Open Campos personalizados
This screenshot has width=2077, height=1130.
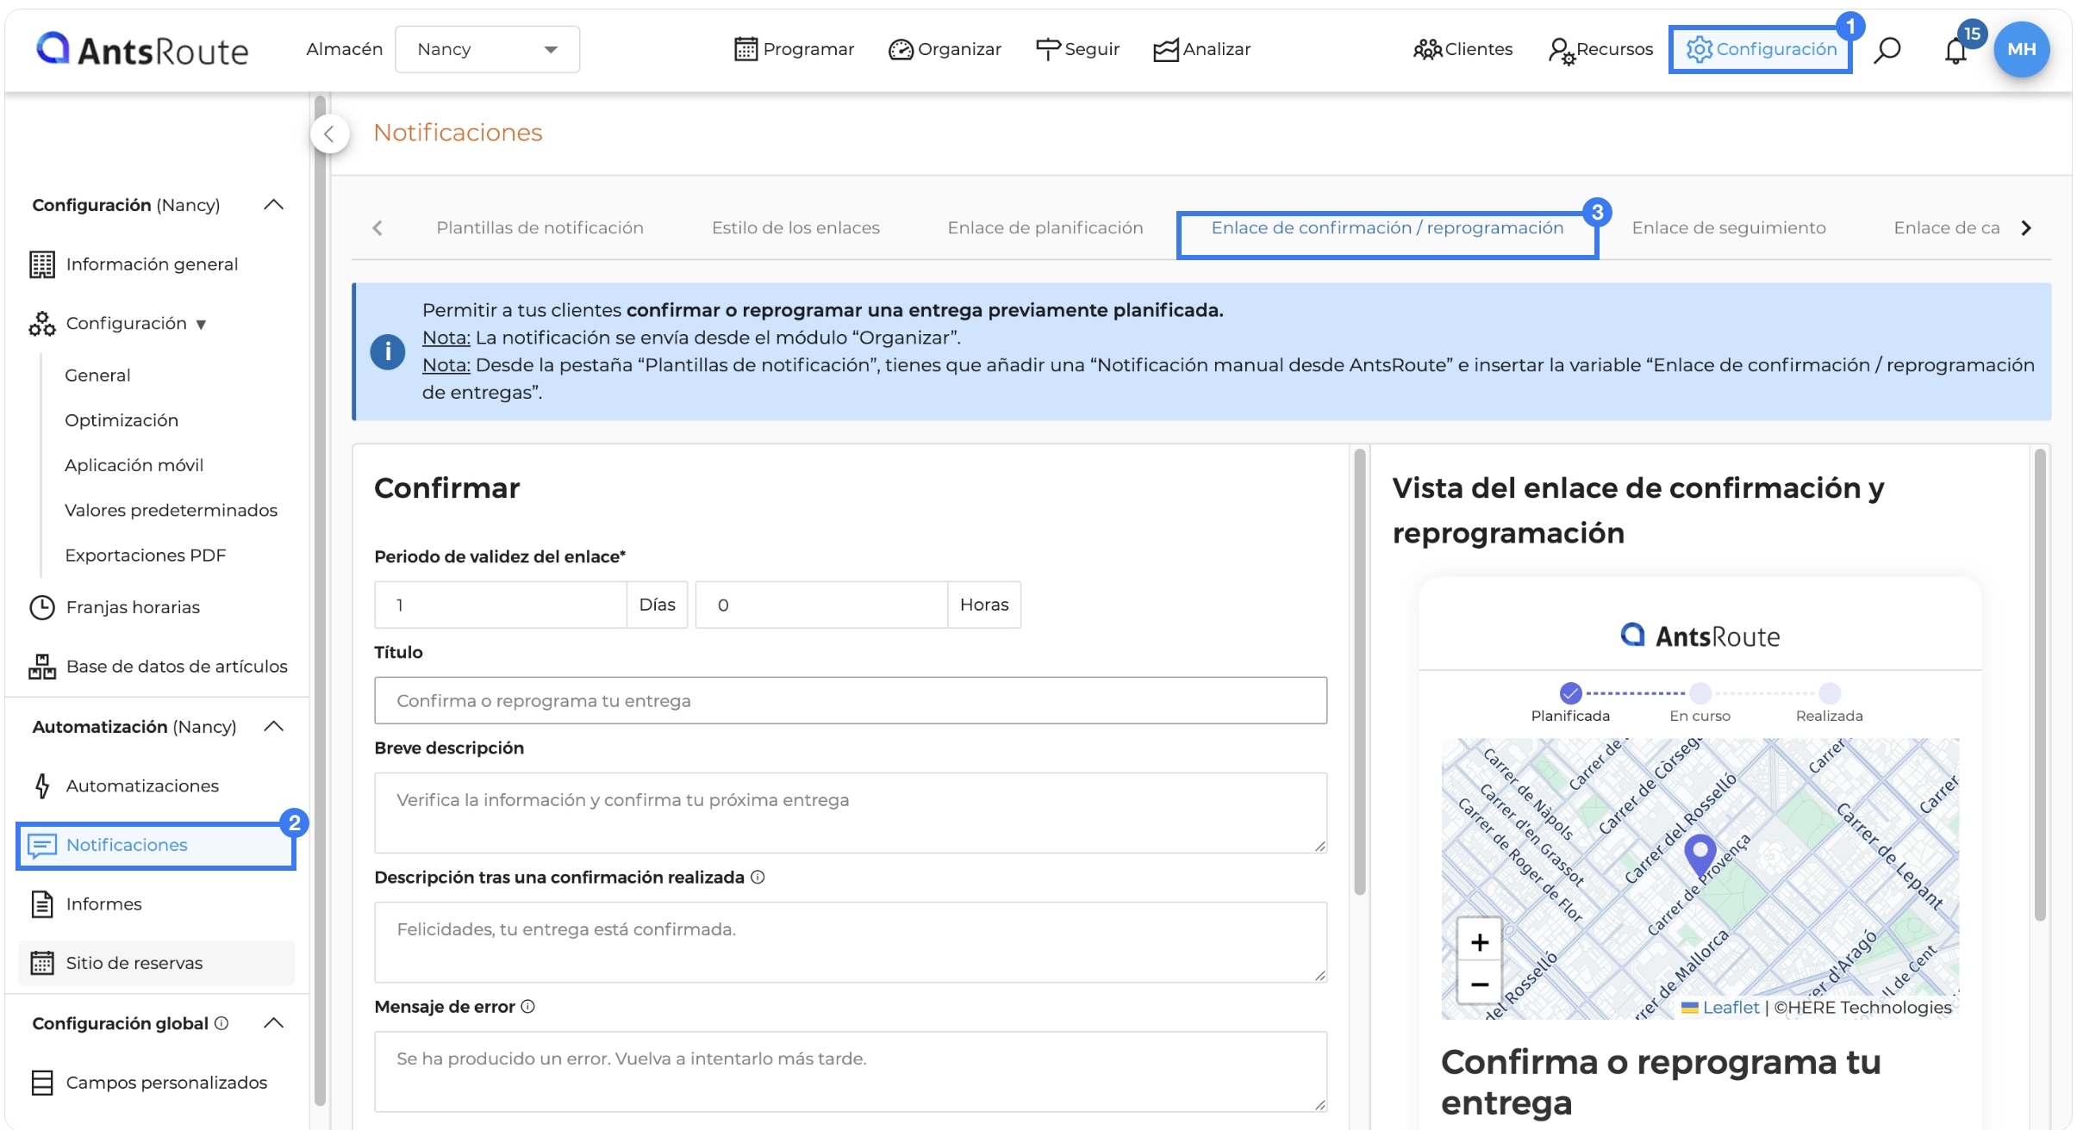click(x=166, y=1083)
